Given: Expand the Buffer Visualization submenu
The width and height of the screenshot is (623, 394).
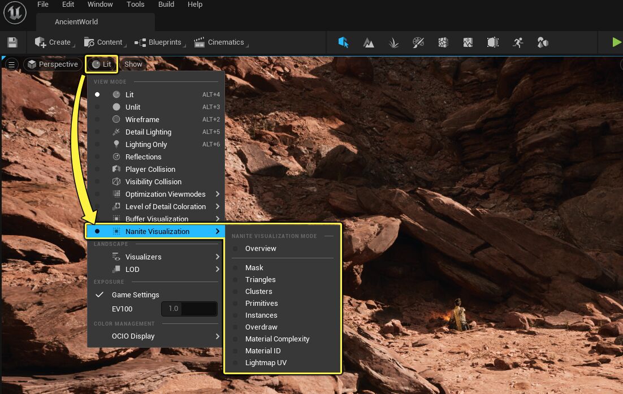Looking at the screenshot, I should pyautogui.click(x=217, y=218).
